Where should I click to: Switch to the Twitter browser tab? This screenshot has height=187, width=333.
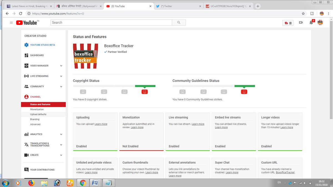coord(179,6)
